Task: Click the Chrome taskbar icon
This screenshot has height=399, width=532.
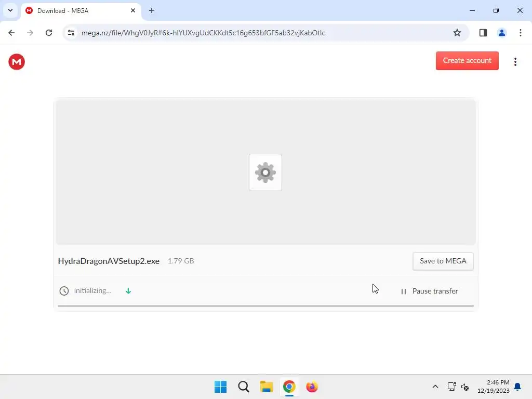Action: point(289,387)
